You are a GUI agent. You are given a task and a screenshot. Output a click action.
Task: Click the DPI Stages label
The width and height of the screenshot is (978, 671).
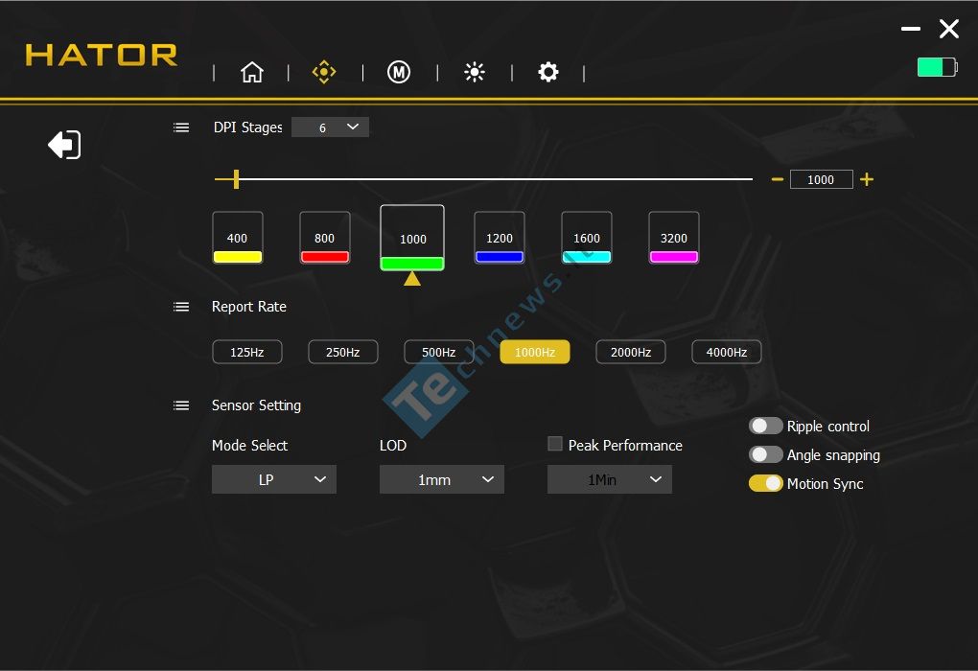[x=247, y=127]
